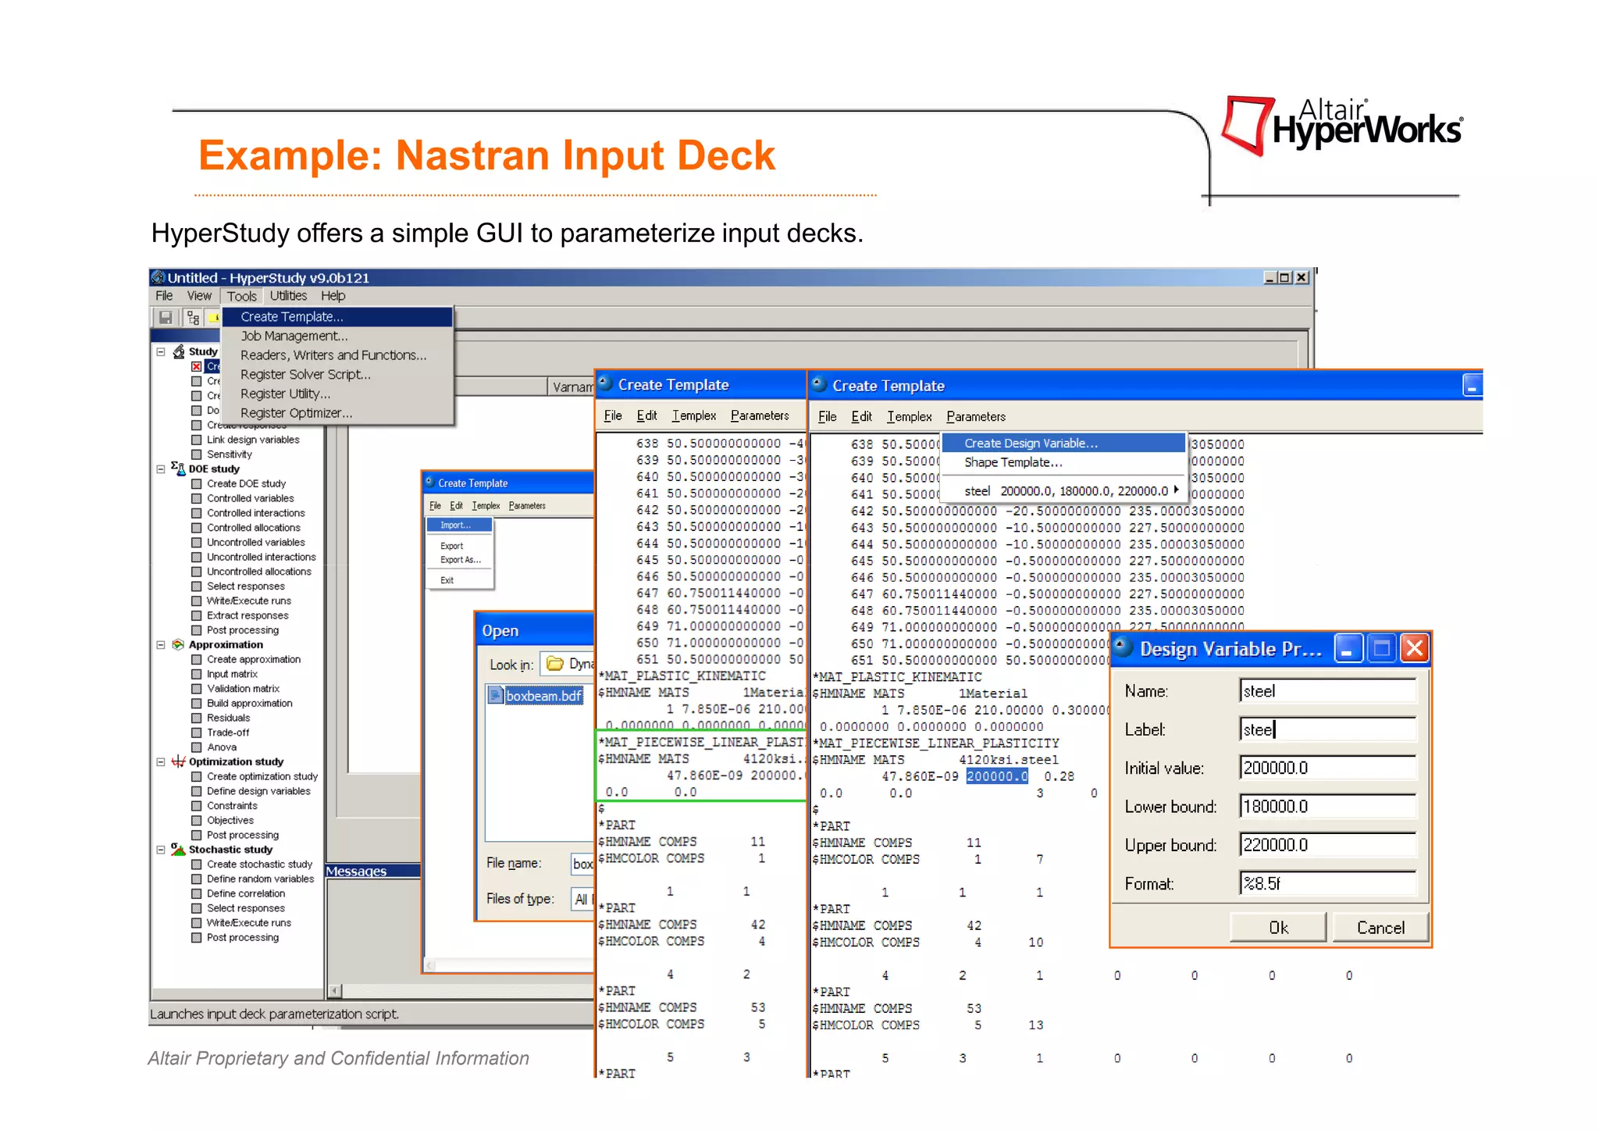
Task: Toggle the Create approximation checkbox
Action: (x=197, y=659)
